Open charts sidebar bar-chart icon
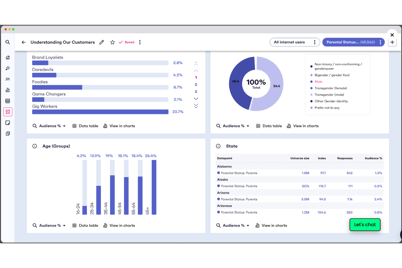 tap(8, 90)
